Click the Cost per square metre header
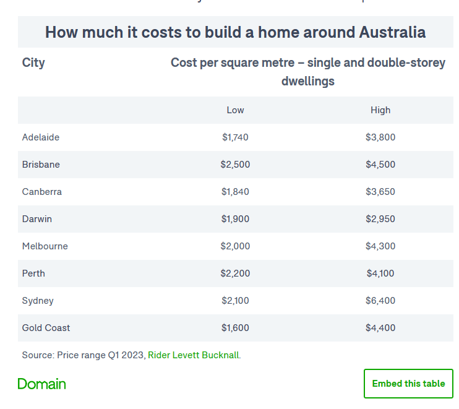The height and width of the screenshot is (409, 459). [x=307, y=72]
